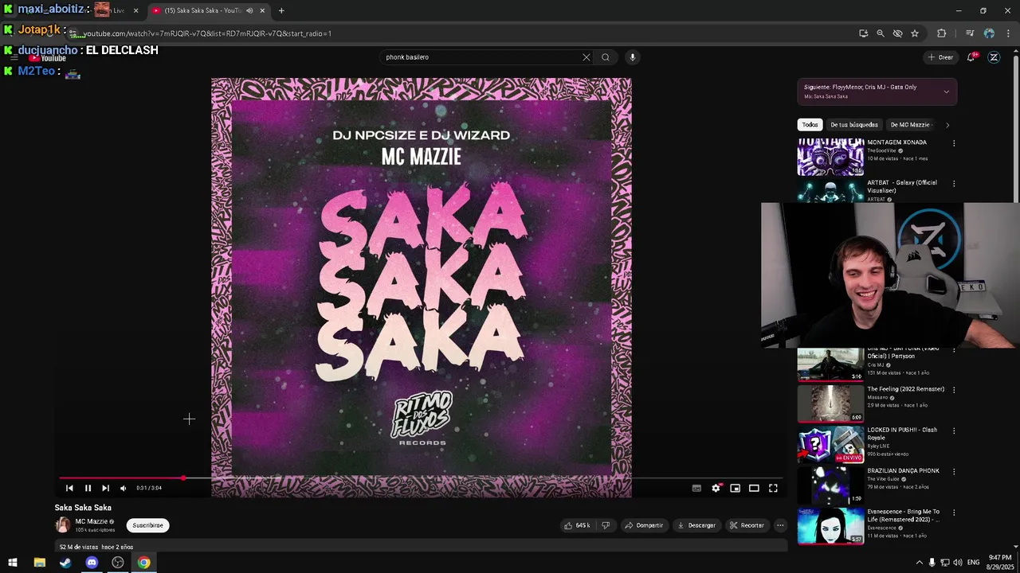Download the video with Descargar

tap(696, 525)
